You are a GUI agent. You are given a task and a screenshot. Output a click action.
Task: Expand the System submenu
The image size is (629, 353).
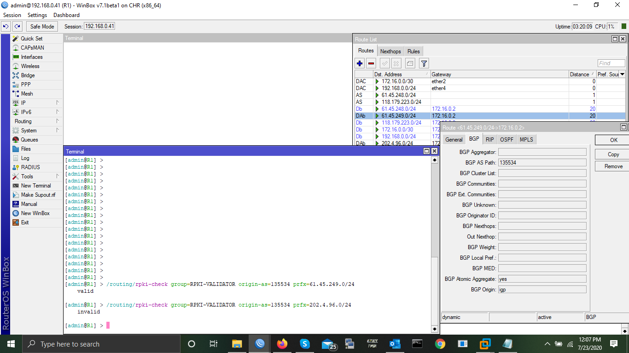pyautogui.click(x=58, y=131)
